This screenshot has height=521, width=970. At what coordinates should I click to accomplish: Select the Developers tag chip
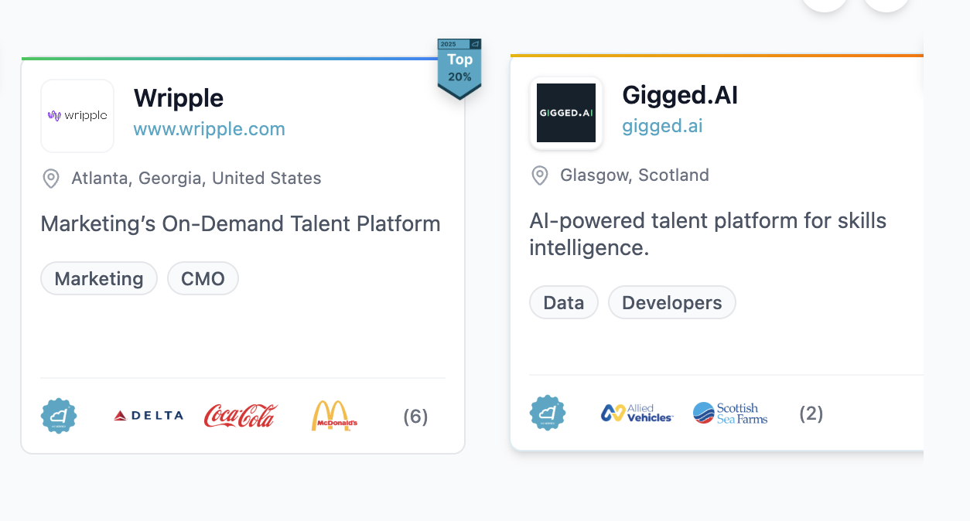pyautogui.click(x=671, y=303)
